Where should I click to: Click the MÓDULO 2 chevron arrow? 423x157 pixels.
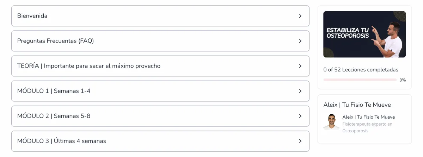300,116
